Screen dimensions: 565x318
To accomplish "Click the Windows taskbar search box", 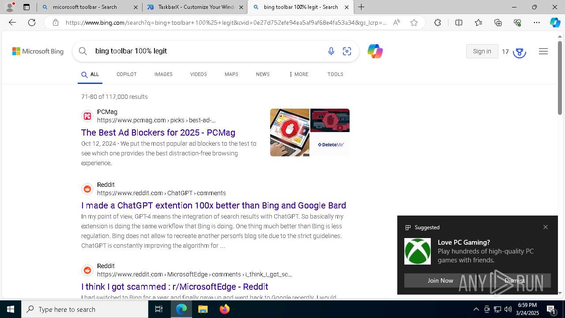I will point(85,309).
